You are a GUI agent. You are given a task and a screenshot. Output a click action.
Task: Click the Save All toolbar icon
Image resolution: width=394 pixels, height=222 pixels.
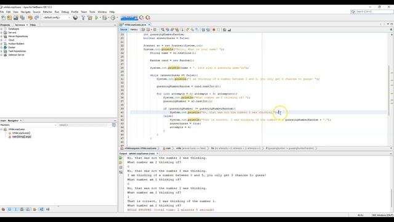22,18
